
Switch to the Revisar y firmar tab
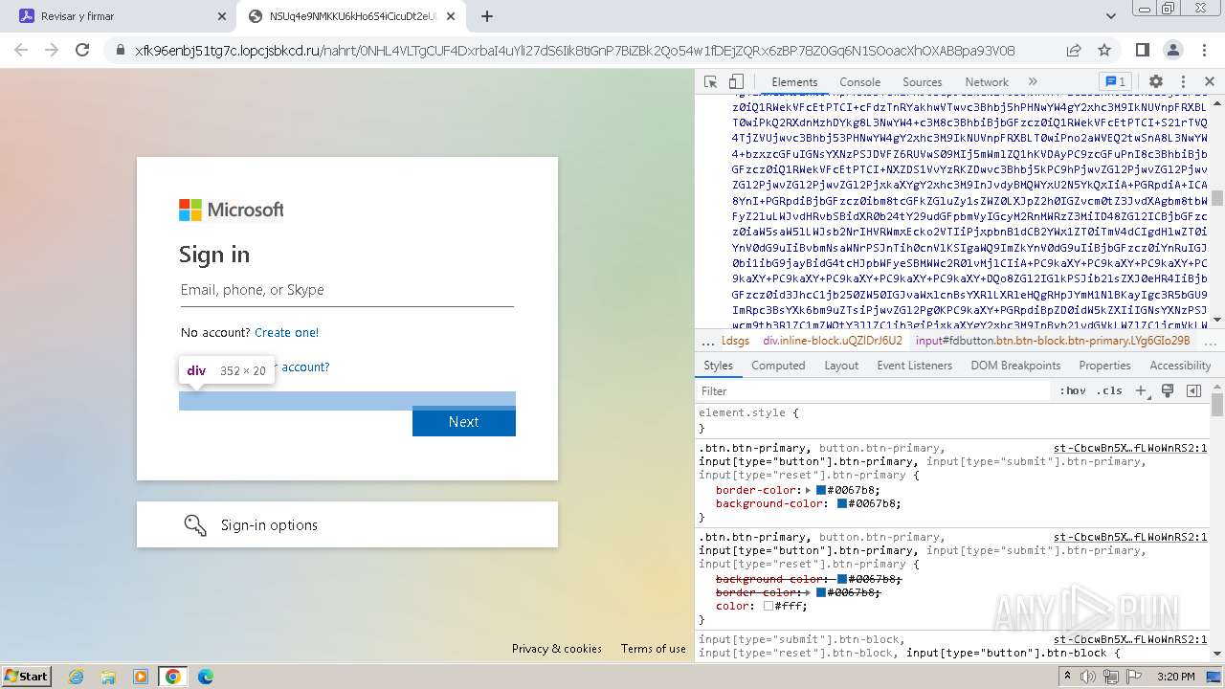pos(118,16)
